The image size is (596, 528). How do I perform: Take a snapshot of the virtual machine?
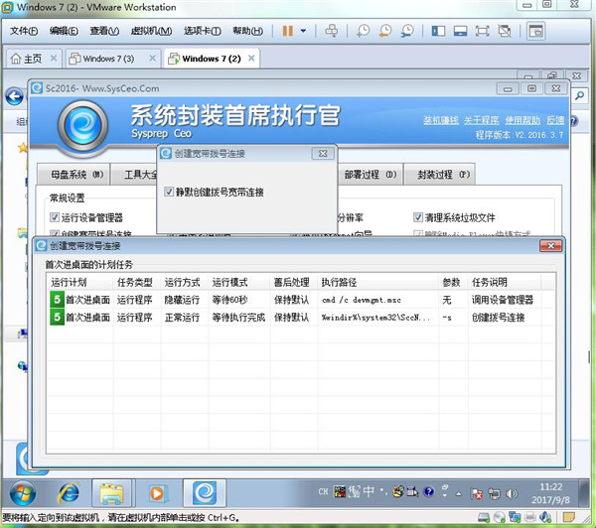[x=363, y=31]
